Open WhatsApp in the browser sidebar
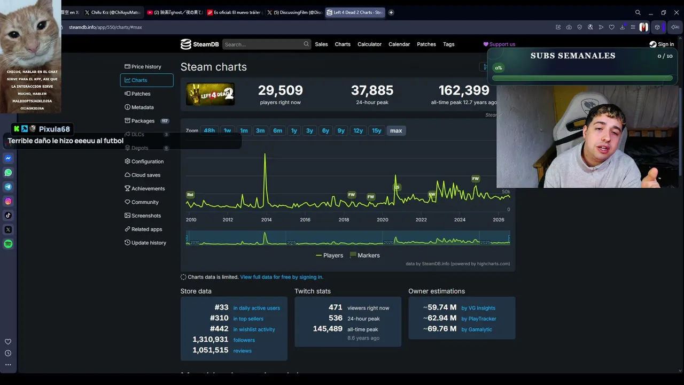Screen dimensions: 684x385 pos(8,173)
